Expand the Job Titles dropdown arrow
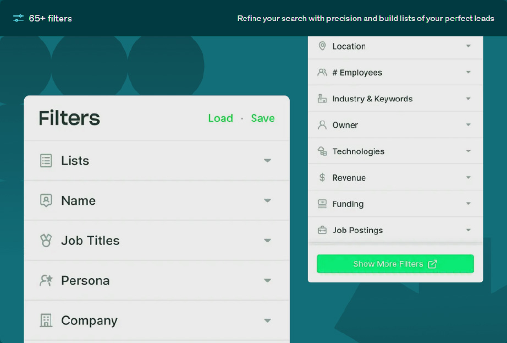The width and height of the screenshot is (507, 343). coord(267,241)
